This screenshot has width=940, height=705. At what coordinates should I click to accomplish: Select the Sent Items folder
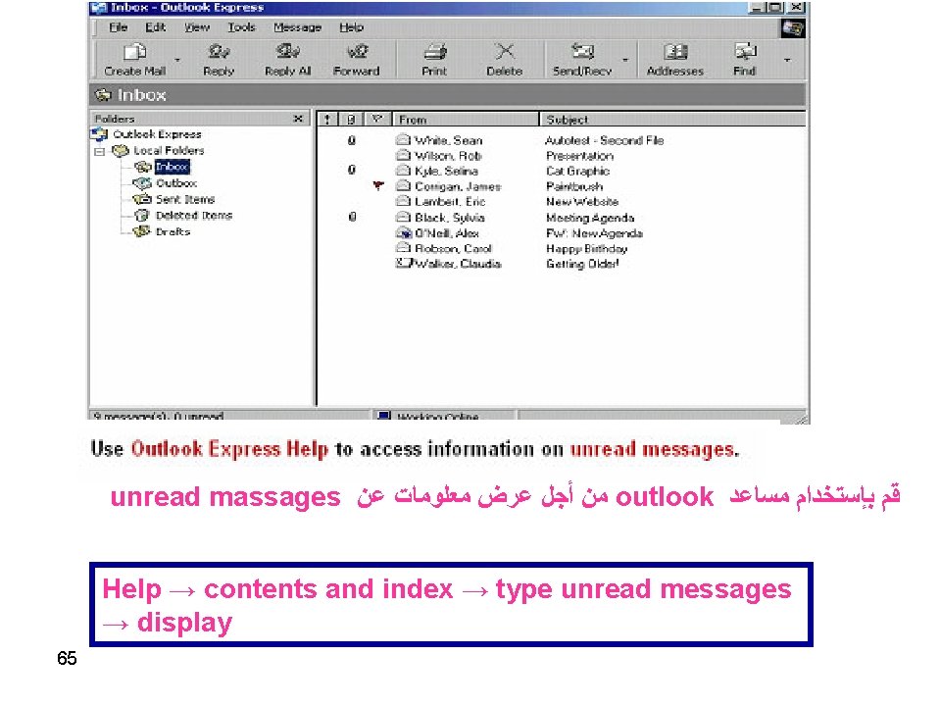pos(184,199)
